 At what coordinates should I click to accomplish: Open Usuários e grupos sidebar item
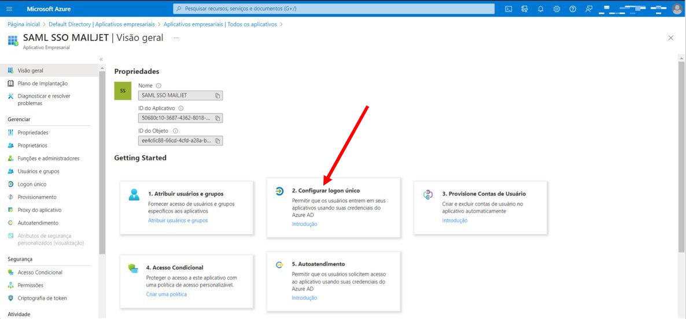(x=39, y=171)
